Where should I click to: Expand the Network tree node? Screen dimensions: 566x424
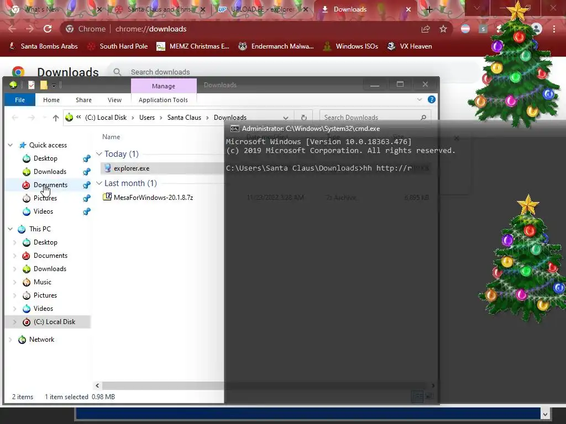coord(11,340)
